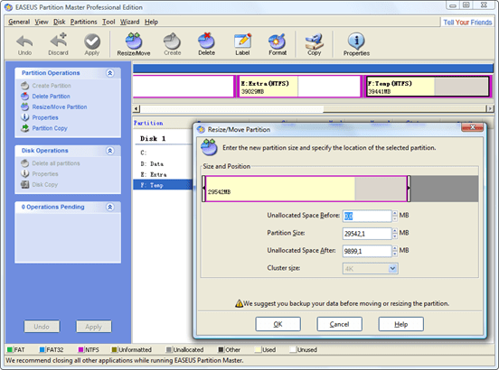
Task: Click the Undo toolbar icon
Action: 24,42
